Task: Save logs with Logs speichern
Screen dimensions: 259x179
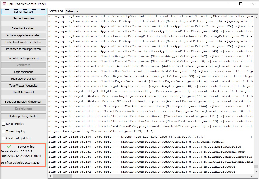Action: pos(24,72)
